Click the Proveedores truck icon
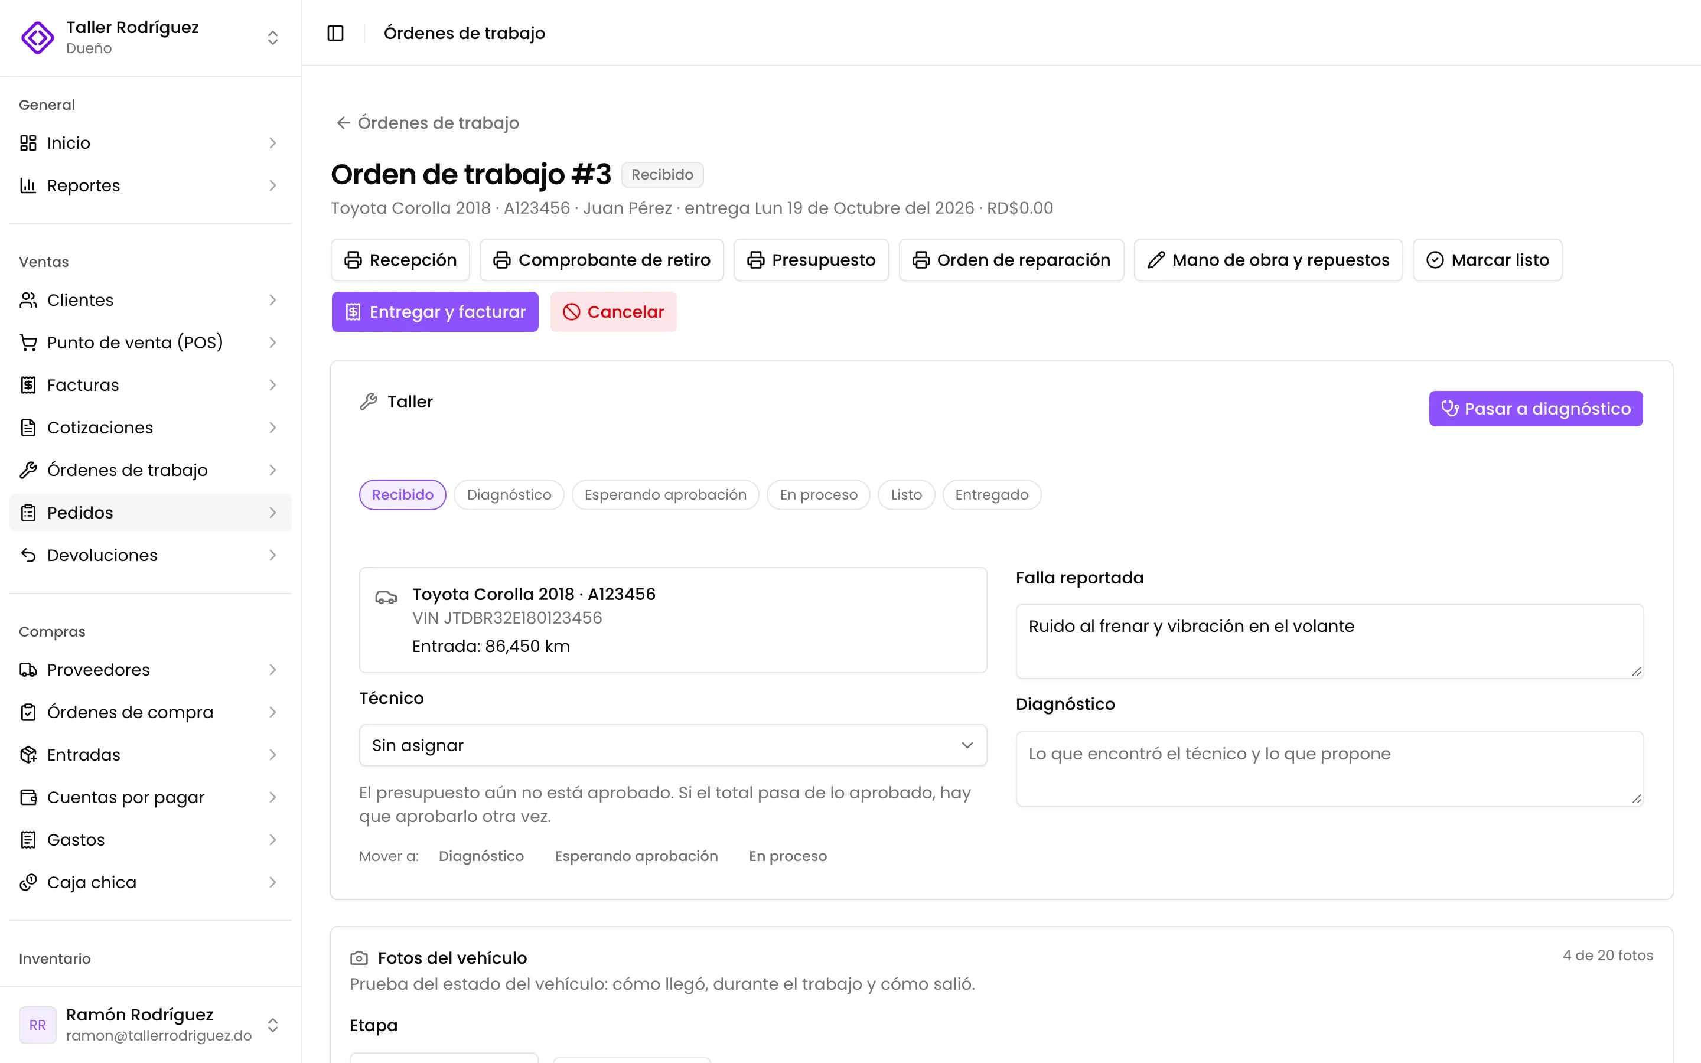This screenshot has height=1063, width=1701. coord(28,670)
